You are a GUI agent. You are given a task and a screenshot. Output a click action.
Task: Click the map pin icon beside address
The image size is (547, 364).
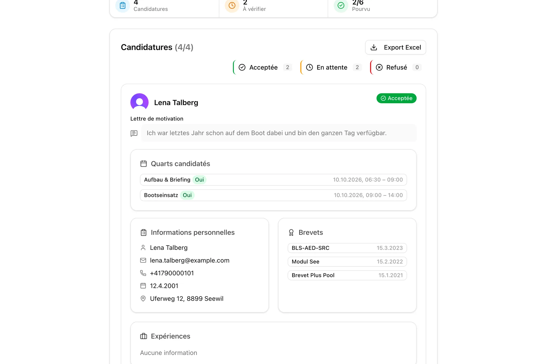click(143, 299)
